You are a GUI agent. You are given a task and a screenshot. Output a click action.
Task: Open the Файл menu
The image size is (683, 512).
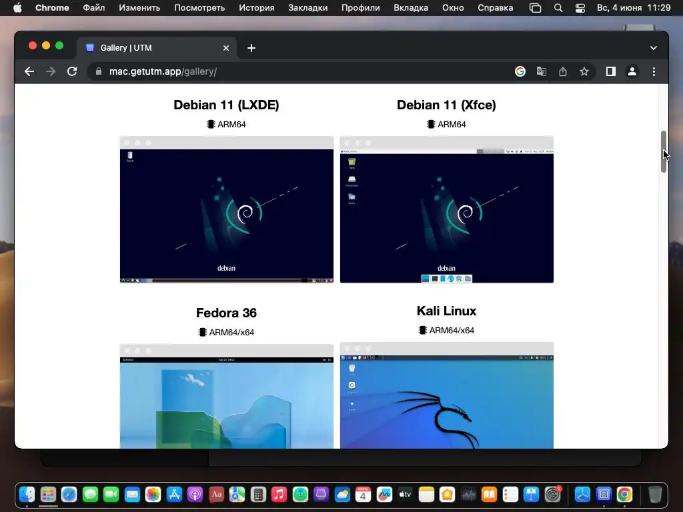coord(93,8)
